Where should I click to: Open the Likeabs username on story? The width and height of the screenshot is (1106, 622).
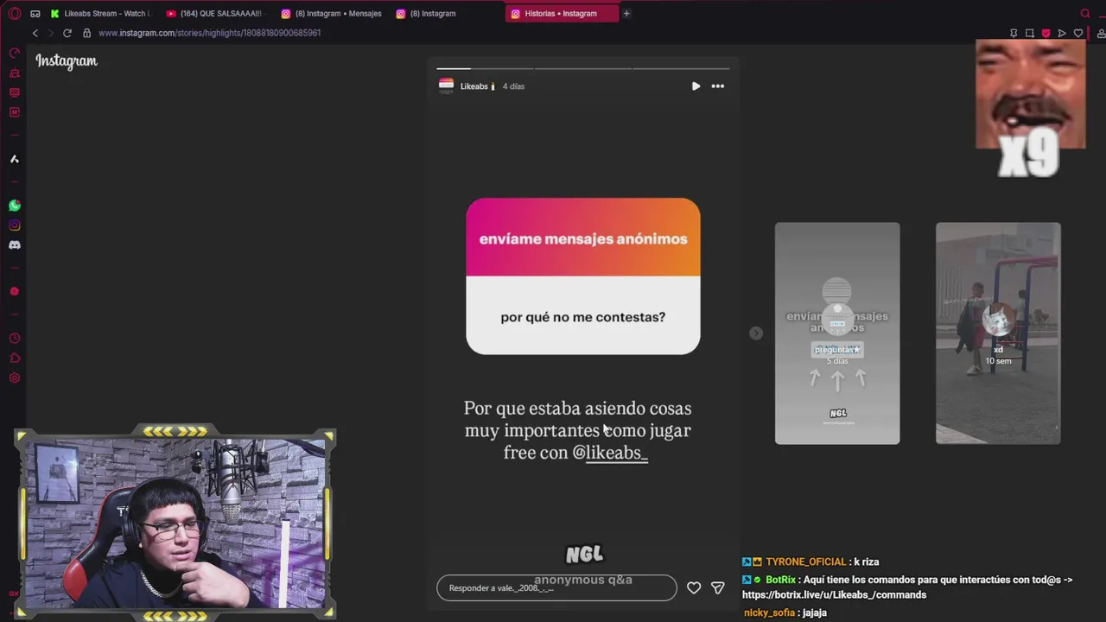pos(474,86)
